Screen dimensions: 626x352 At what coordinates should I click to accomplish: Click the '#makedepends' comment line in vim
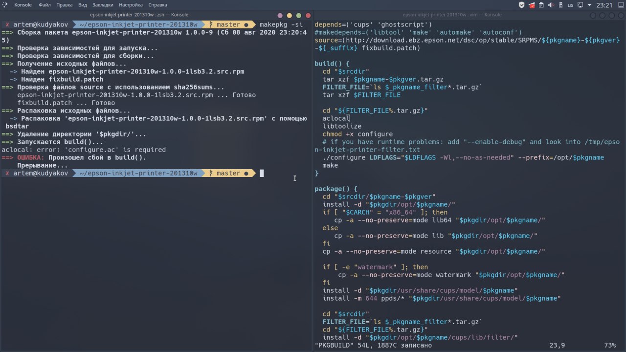418,32
